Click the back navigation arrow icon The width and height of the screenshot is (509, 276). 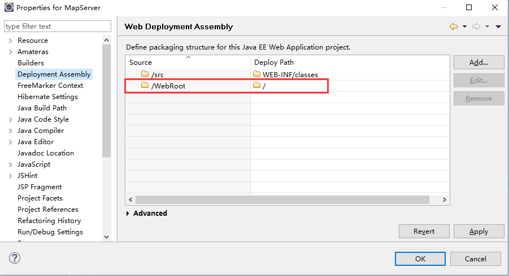pyautogui.click(x=454, y=26)
